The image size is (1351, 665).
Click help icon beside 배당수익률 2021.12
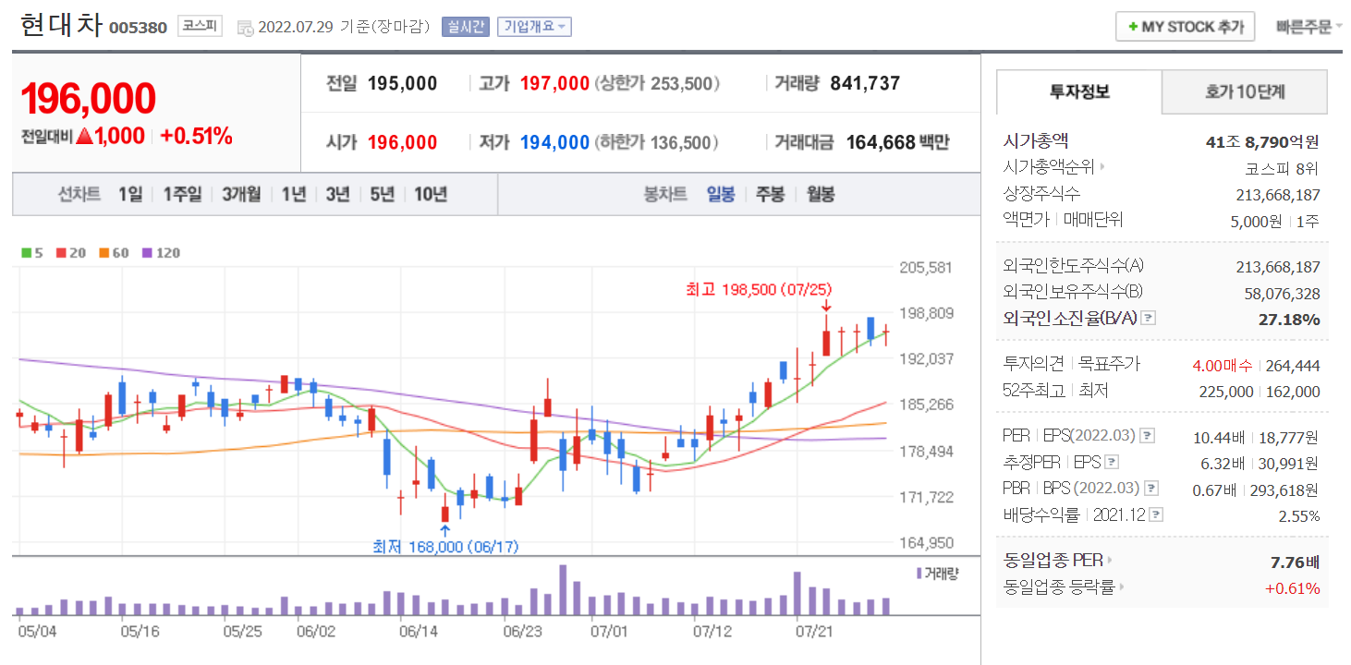pos(1156,514)
